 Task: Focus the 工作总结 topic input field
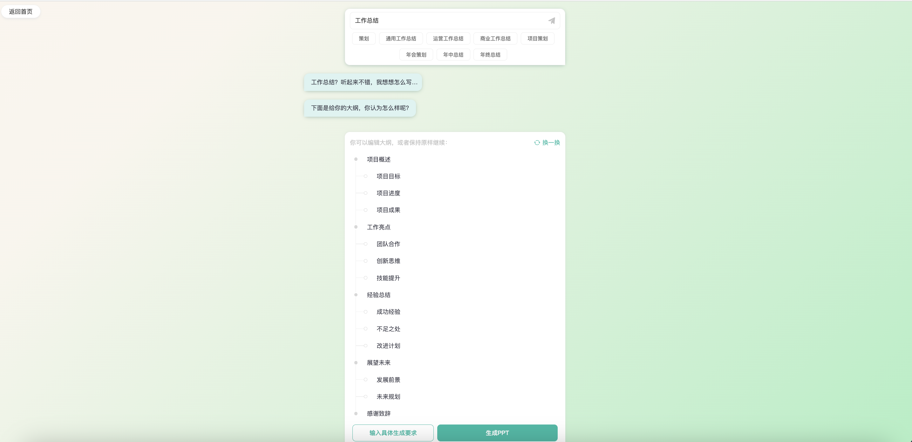(446, 21)
